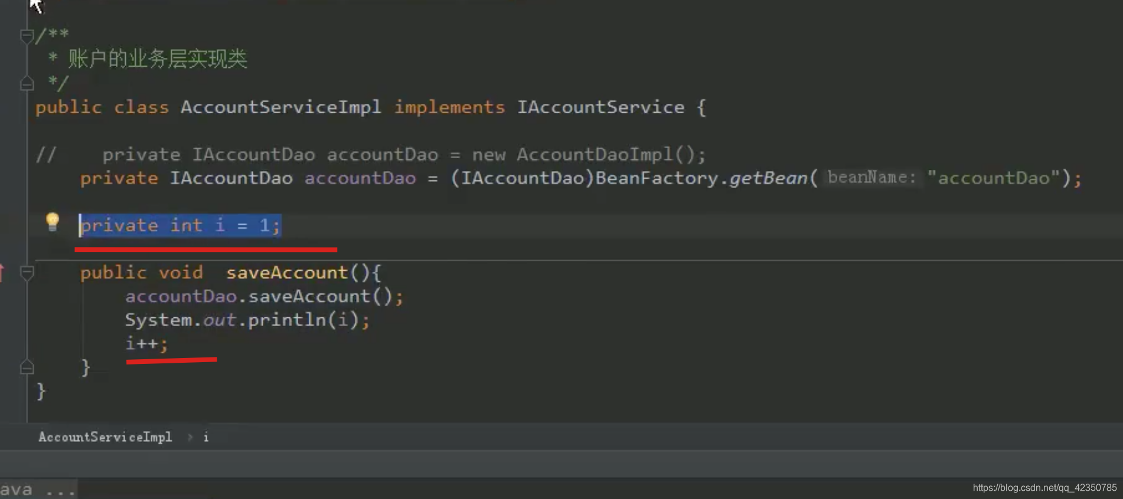Click the saveAccount method name in its declaration
The height and width of the screenshot is (499, 1123).
click(x=287, y=273)
